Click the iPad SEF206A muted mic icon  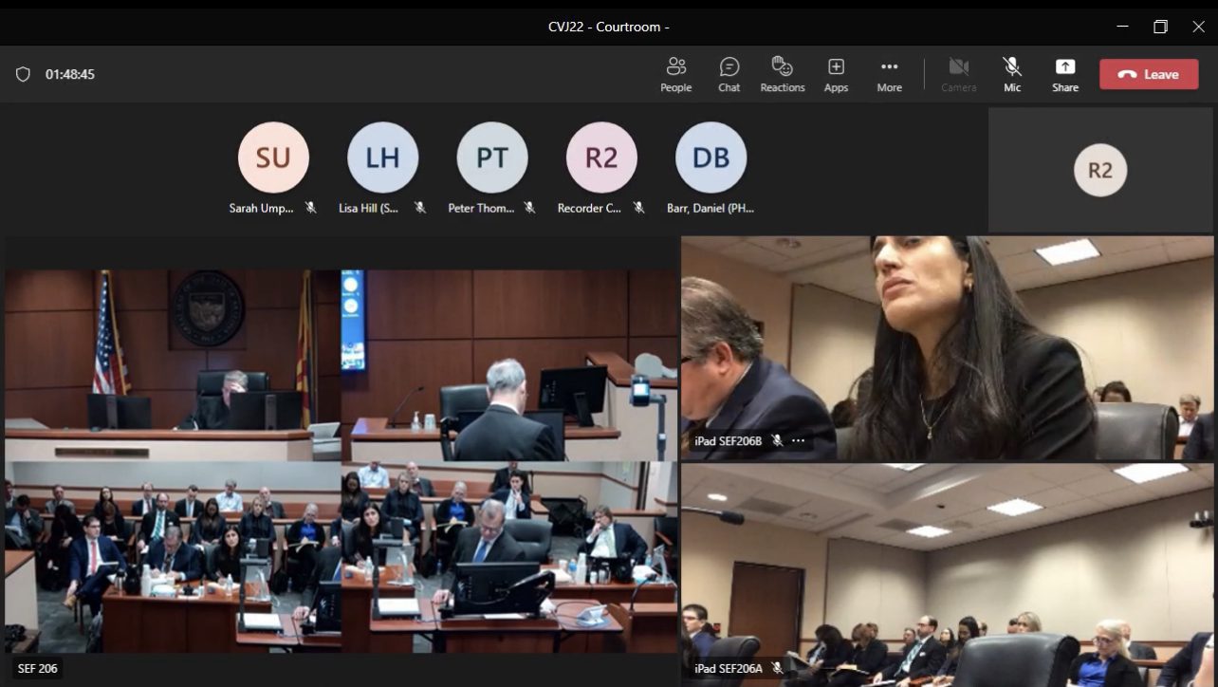777,668
